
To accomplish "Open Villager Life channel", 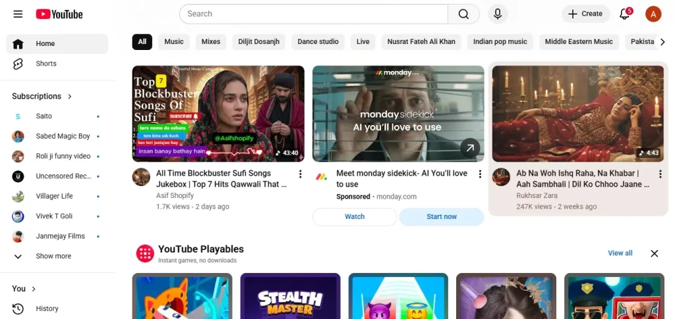I will pyautogui.click(x=57, y=196).
